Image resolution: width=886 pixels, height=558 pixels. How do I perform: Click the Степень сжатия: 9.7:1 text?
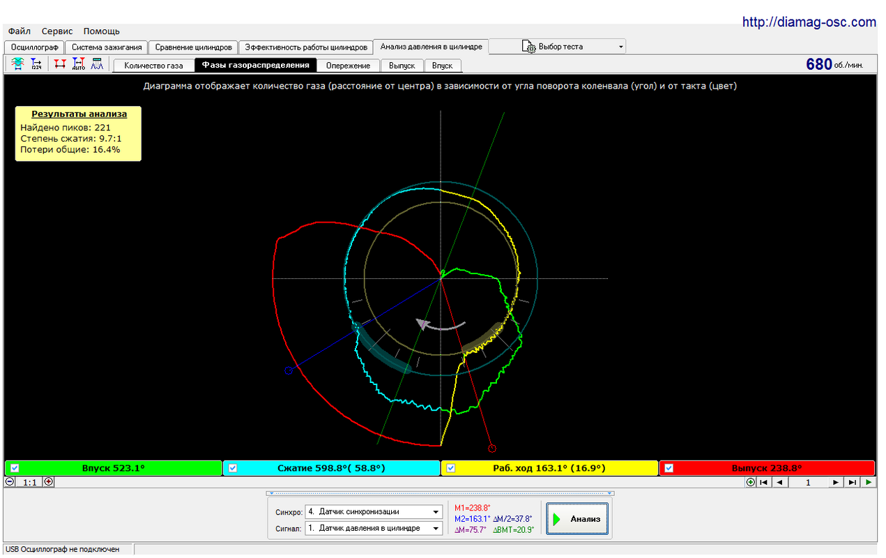pyautogui.click(x=71, y=138)
